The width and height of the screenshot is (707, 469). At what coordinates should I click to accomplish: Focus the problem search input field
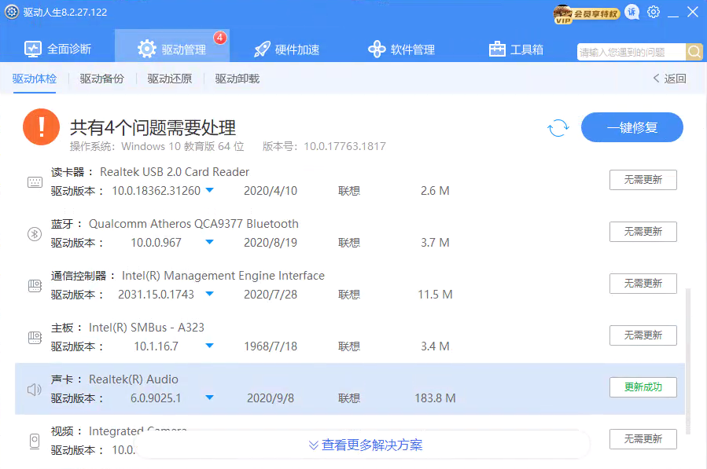pyautogui.click(x=632, y=53)
